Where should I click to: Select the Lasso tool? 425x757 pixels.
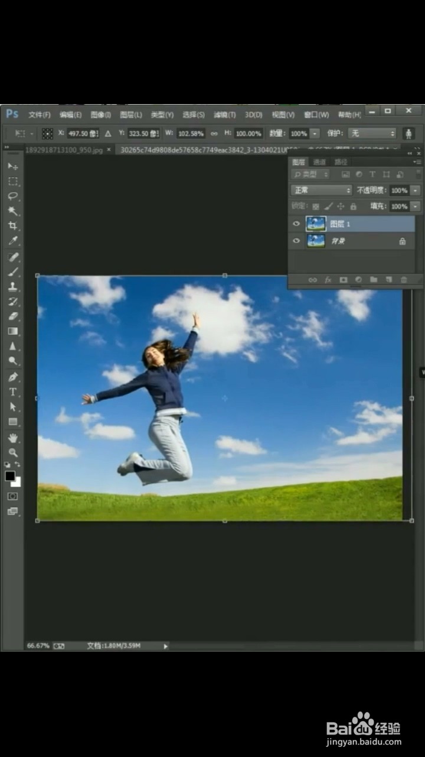(x=12, y=196)
